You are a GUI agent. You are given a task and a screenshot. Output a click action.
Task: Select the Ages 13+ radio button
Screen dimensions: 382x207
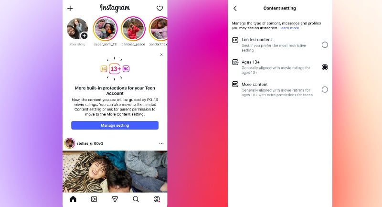[325, 67]
